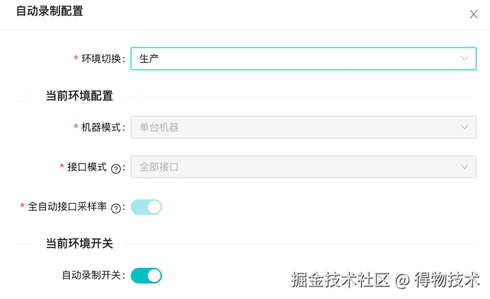Click the help icon beside 全自动接口采样率

click(115, 208)
